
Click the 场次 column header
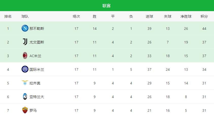pyautogui.click(x=76, y=16)
